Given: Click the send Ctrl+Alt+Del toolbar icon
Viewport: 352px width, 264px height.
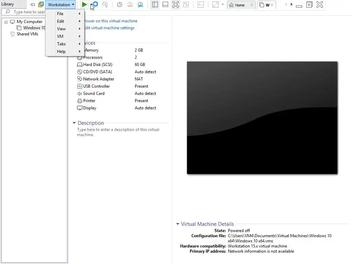Looking at the screenshot, I should point(105,4).
